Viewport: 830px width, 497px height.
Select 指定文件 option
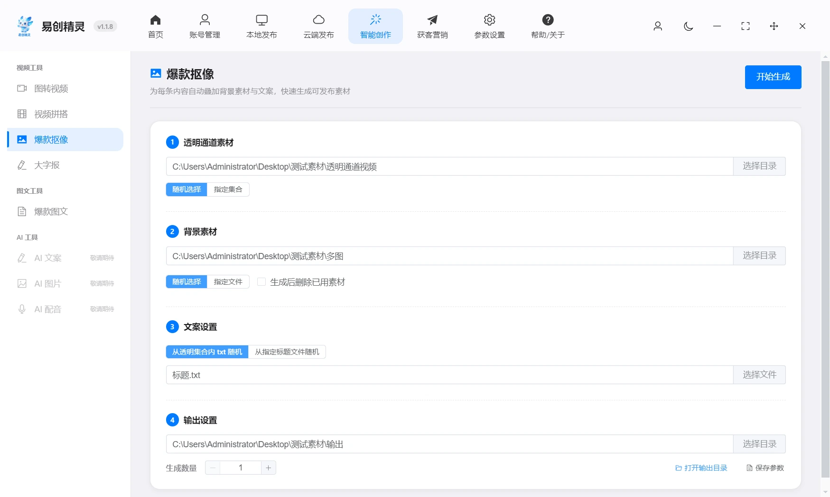pos(228,282)
